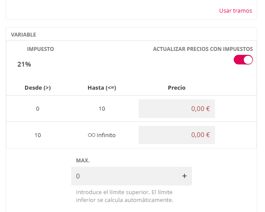Select price field for the Infinito row
This screenshot has width=265, height=212.
[x=176, y=135]
